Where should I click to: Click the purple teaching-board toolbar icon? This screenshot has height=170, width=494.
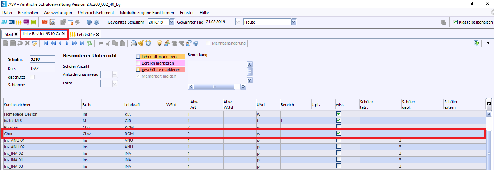(x=26, y=22)
